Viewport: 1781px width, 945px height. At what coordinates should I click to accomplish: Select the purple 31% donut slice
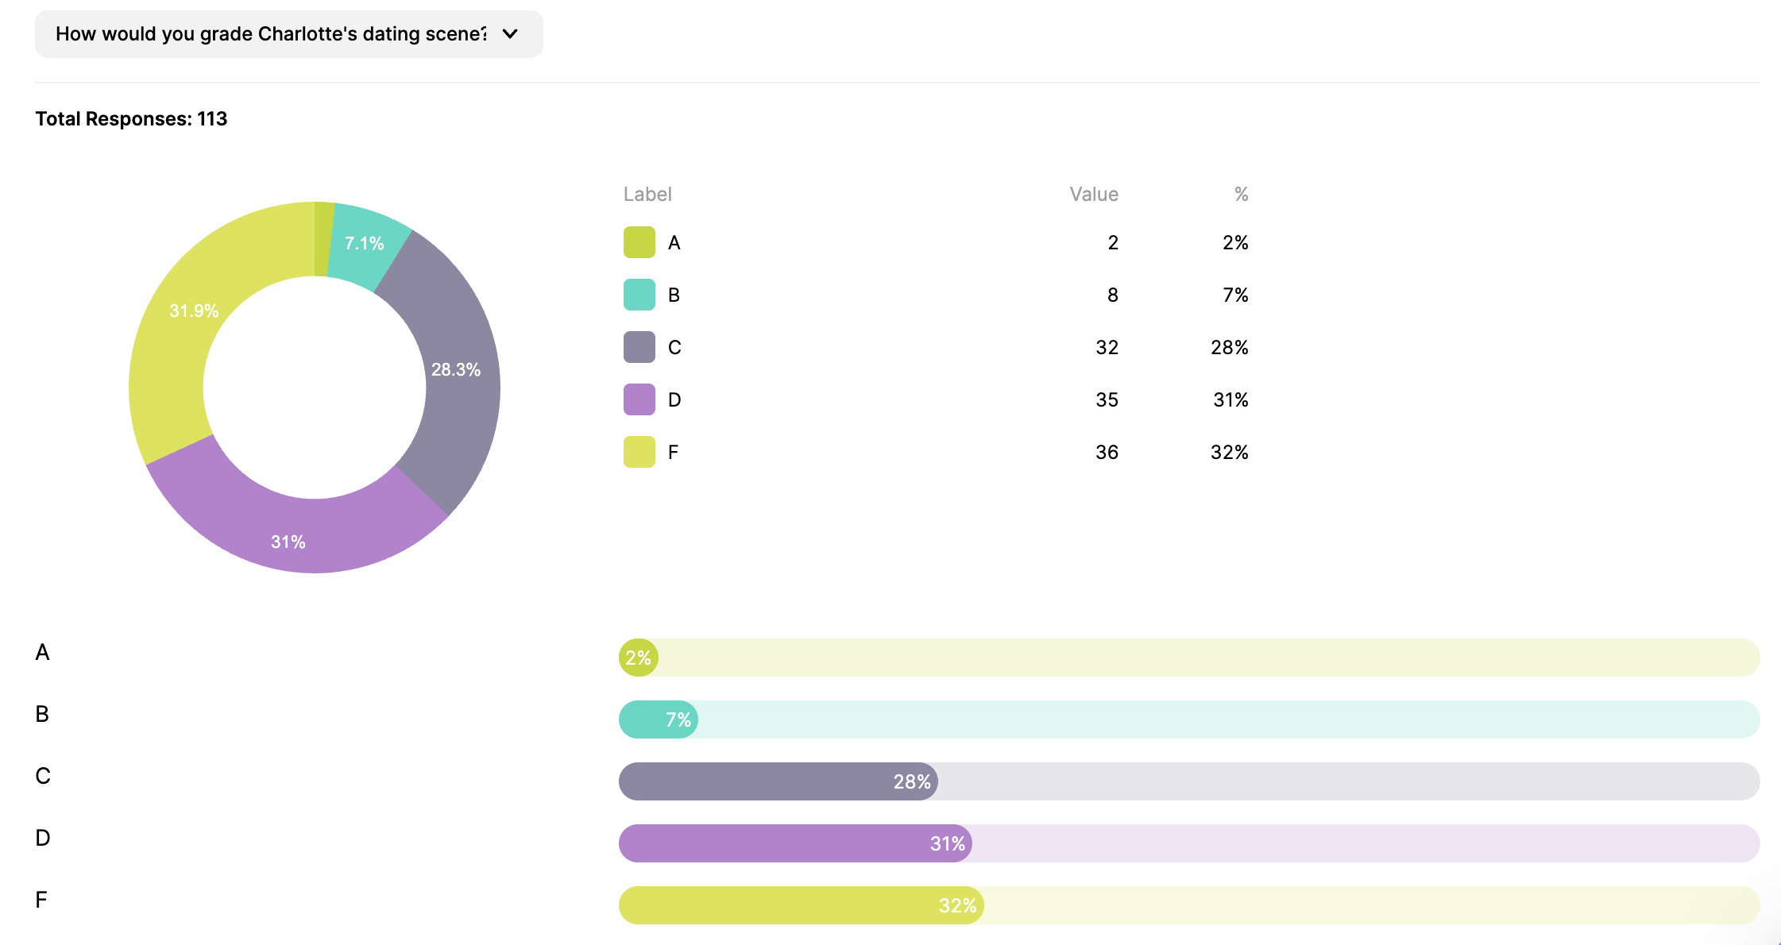click(288, 542)
